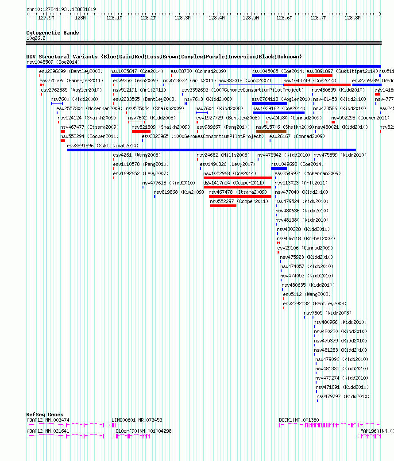
Task: Click the RefSeq Genes track title
Action: (45, 415)
